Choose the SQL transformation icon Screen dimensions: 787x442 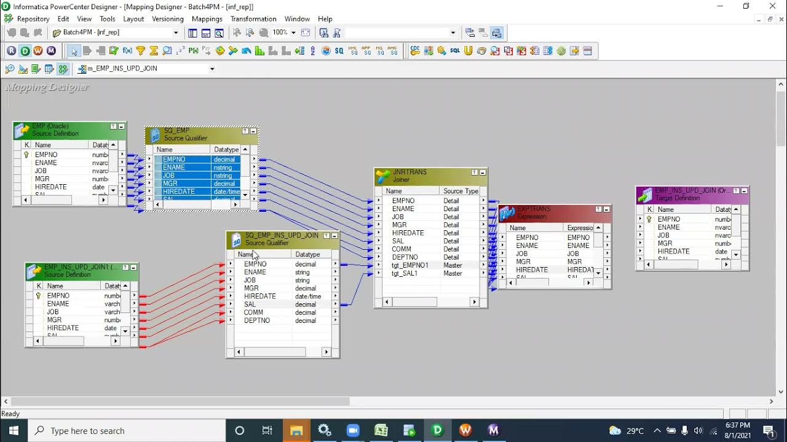(455, 51)
